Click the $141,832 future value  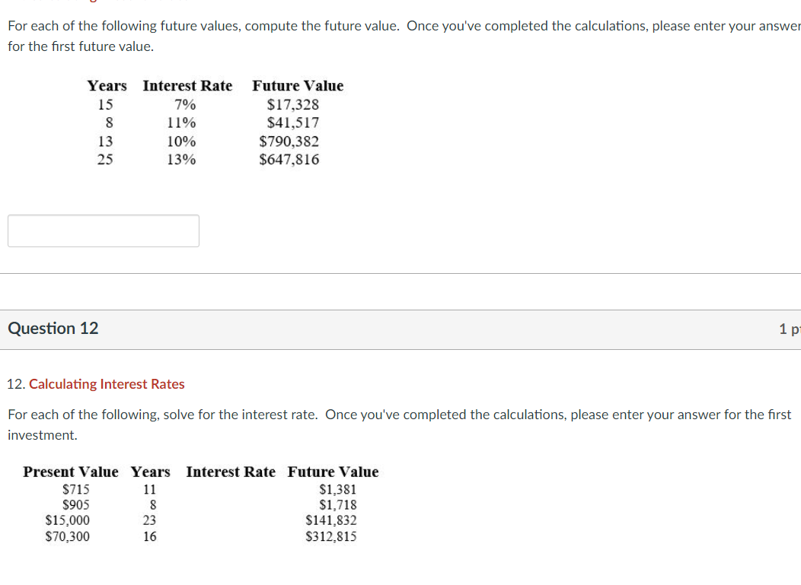pos(330,520)
